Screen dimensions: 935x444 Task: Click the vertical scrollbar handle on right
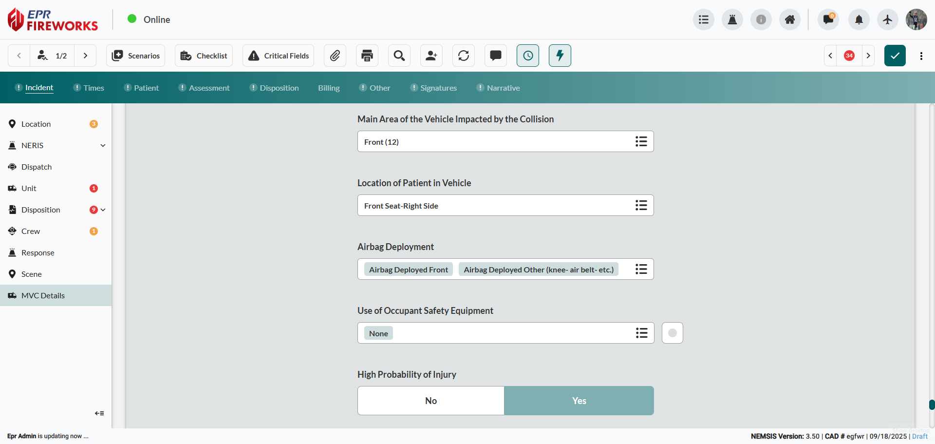(932, 405)
